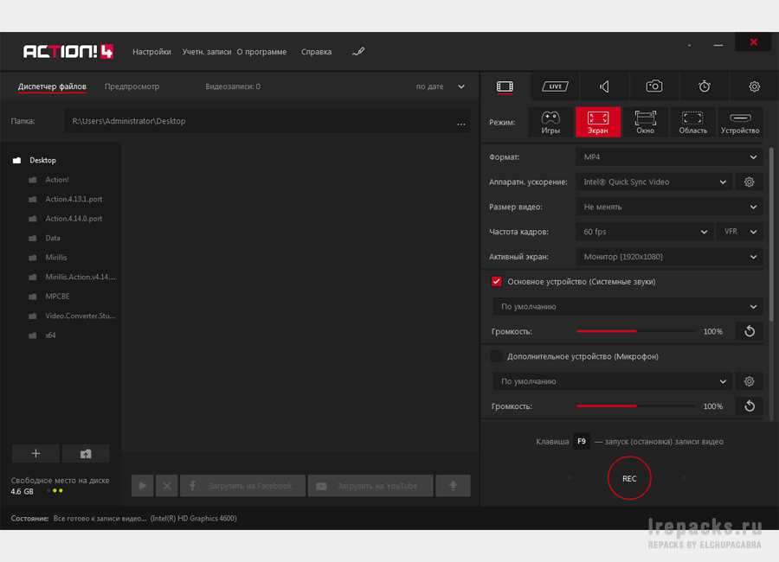Toggle Основное устройство system sounds checkbox
The width and height of the screenshot is (779, 562).
tap(496, 282)
